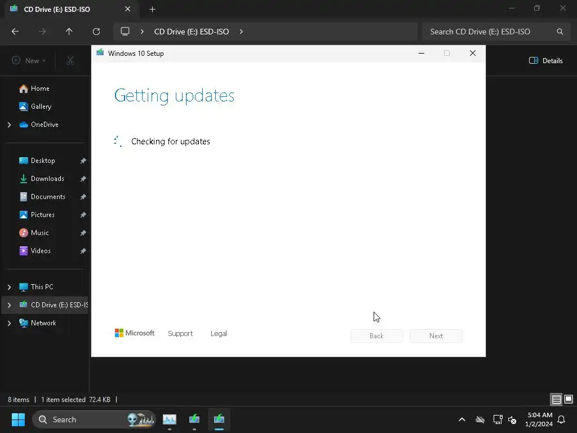The width and height of the screenshot is (577, 433).
Task: Open the active Setup taskbar icon
Action: click(x=219, y=419)
